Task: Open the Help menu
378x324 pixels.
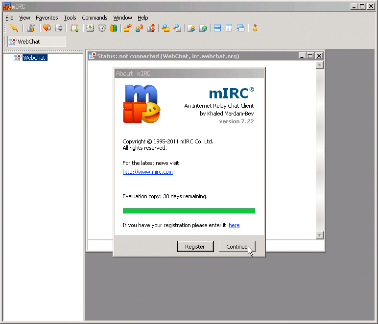Action: coord(142,18)
